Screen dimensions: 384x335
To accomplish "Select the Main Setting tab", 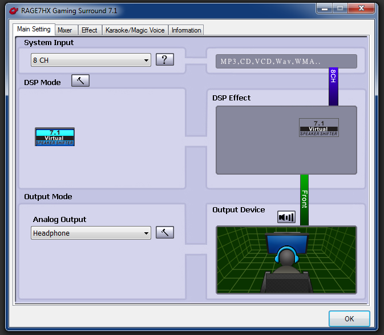I will coord(34,29).
